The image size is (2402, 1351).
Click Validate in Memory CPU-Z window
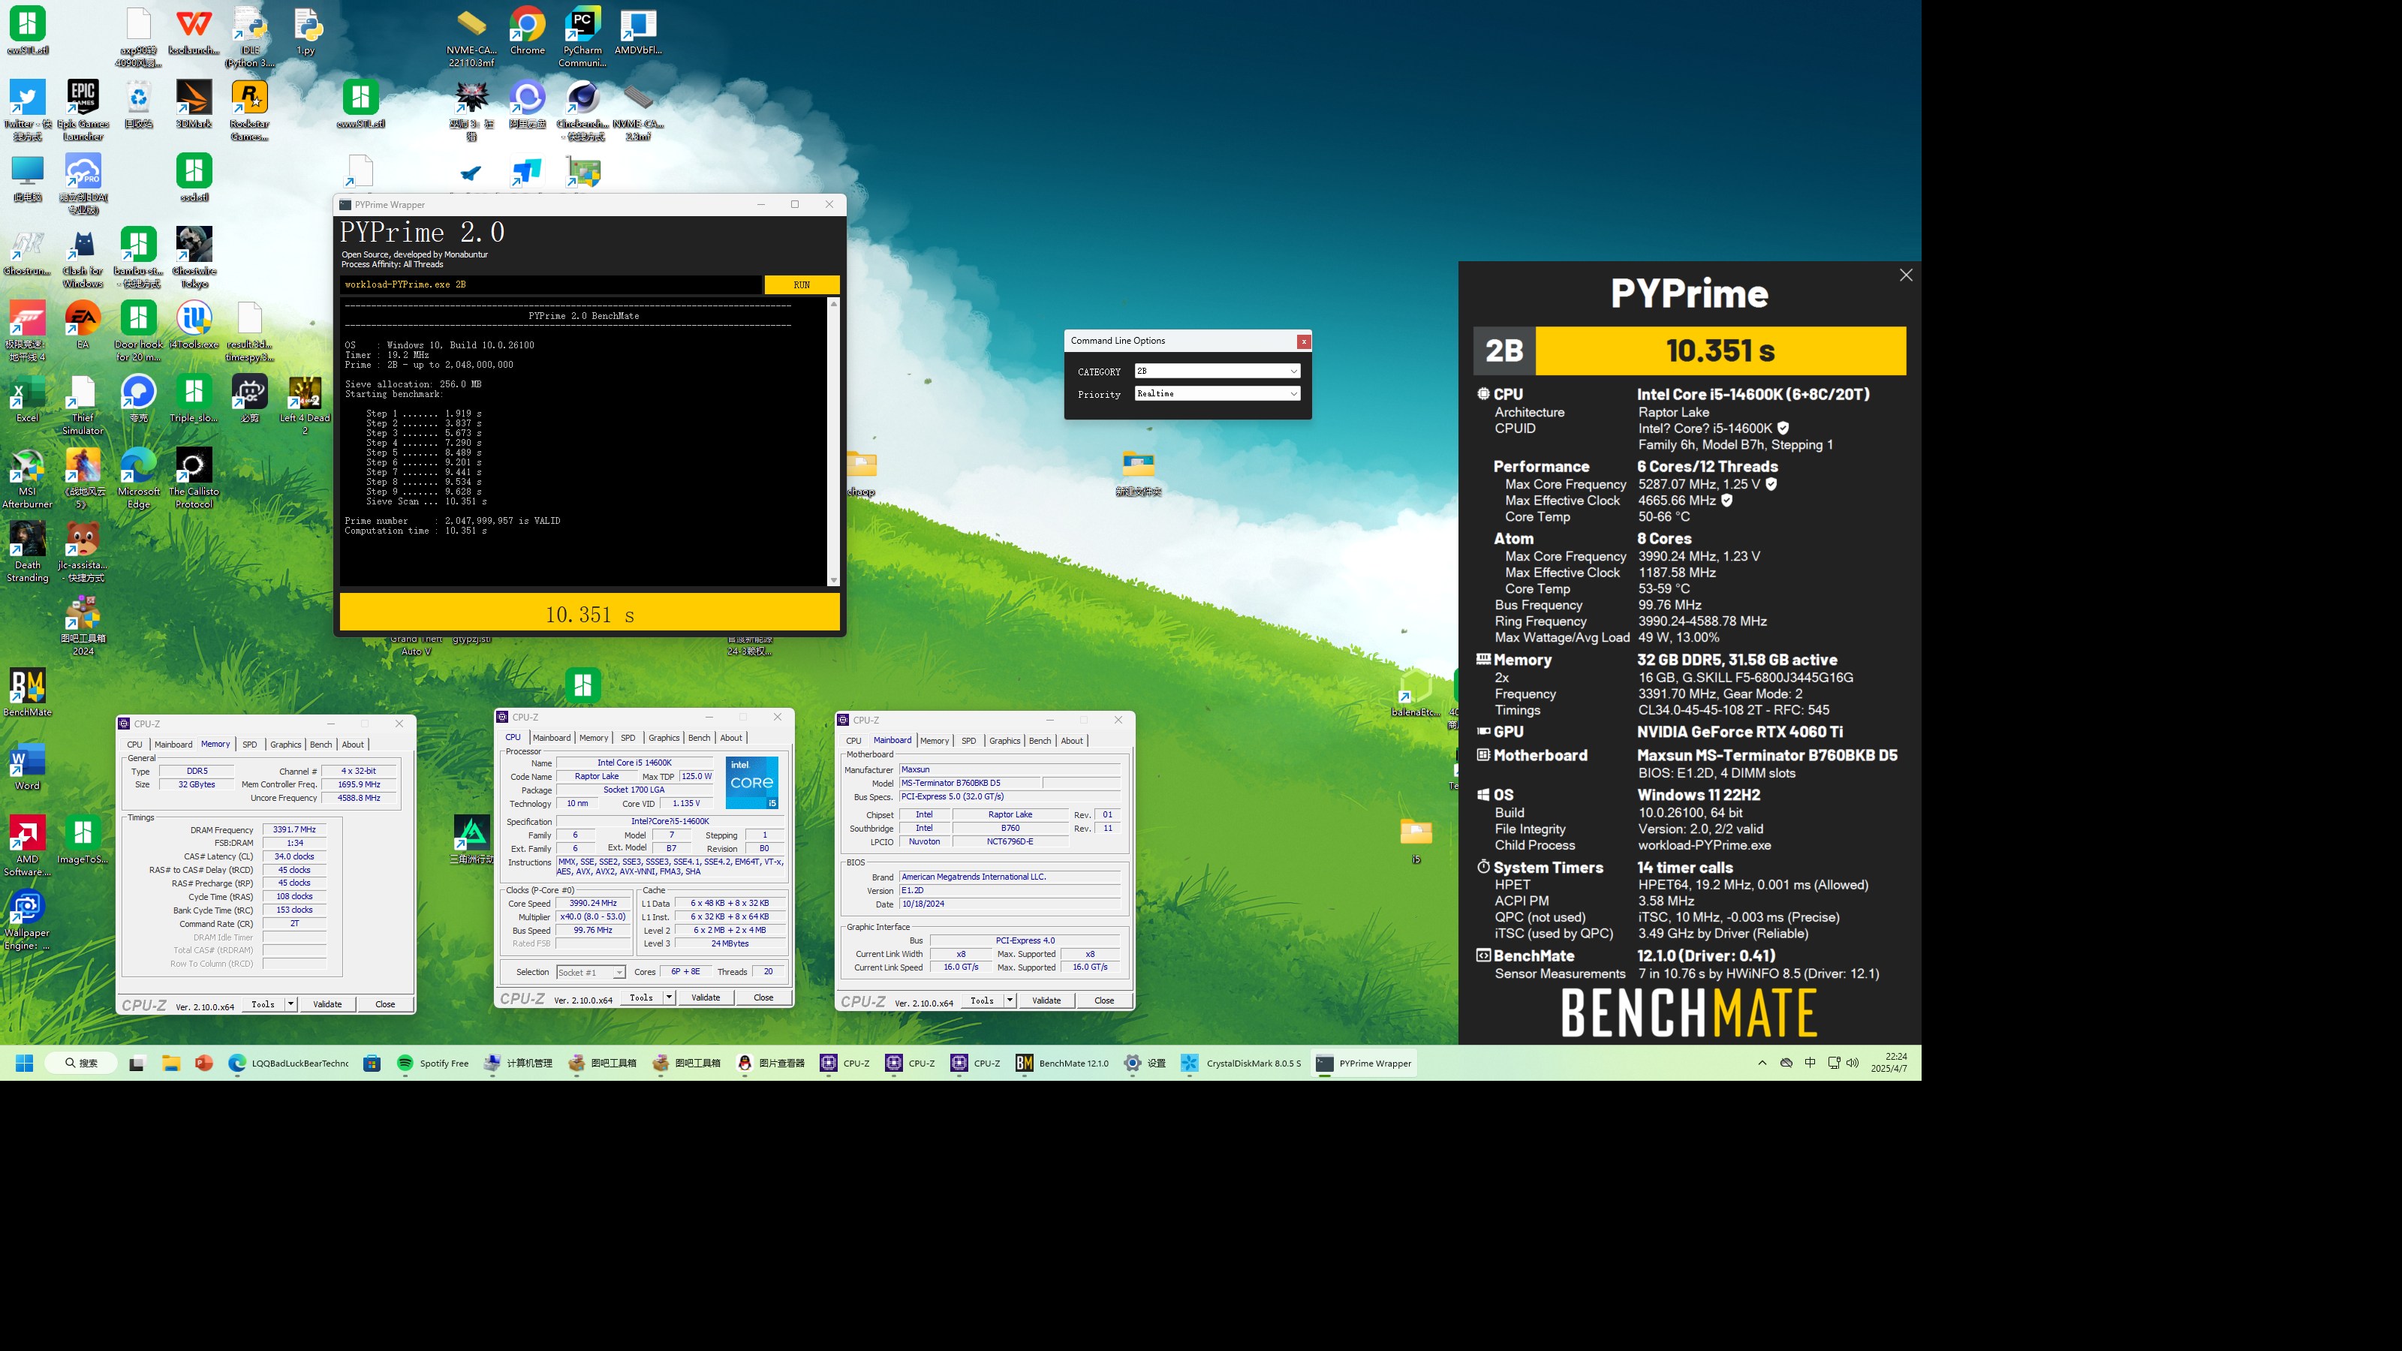point(327,1004)
